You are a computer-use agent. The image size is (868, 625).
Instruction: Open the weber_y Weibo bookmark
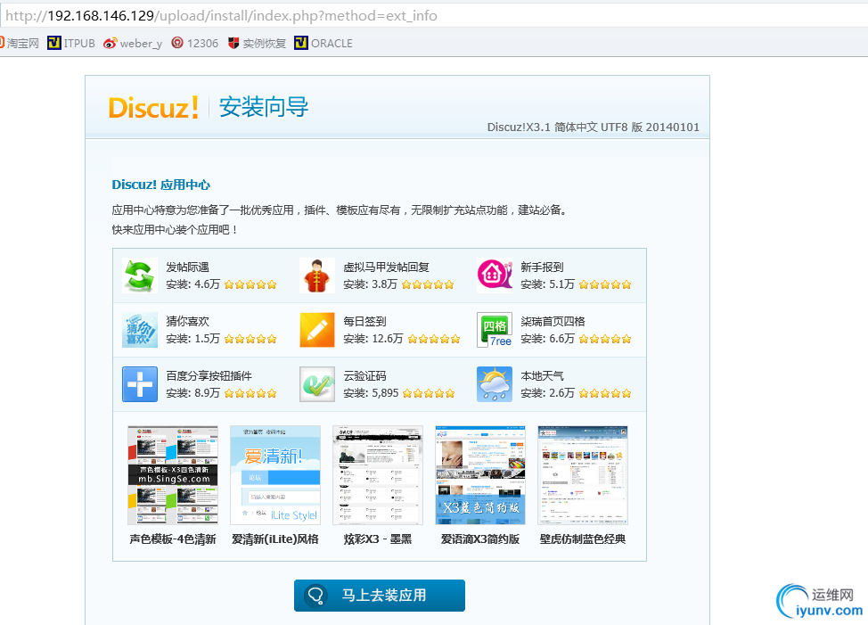(x=133, y=43)
